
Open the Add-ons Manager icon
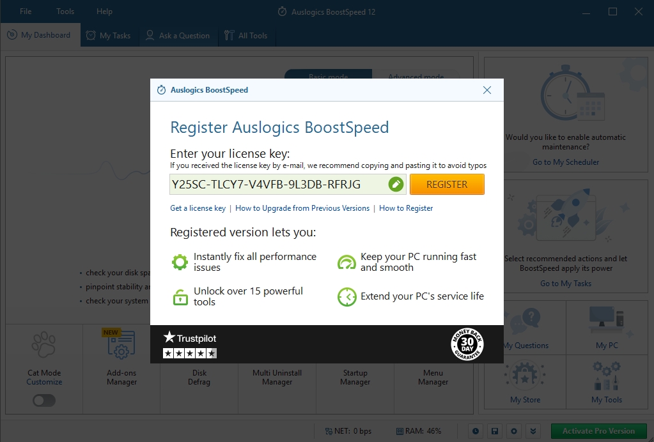point(121,344)
